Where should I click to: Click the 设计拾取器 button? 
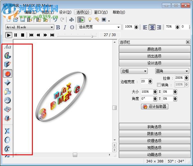[155, 107]
